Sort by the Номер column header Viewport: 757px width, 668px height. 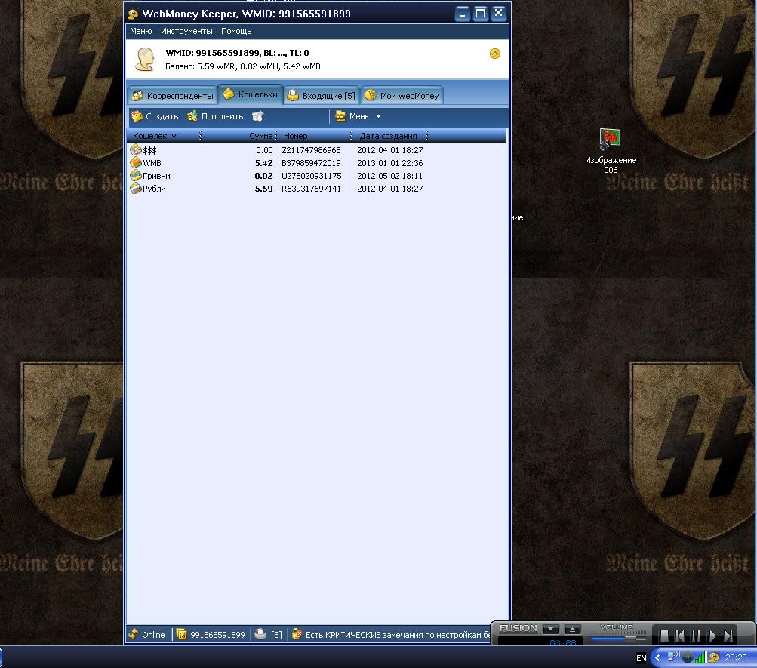click(314, 136)
